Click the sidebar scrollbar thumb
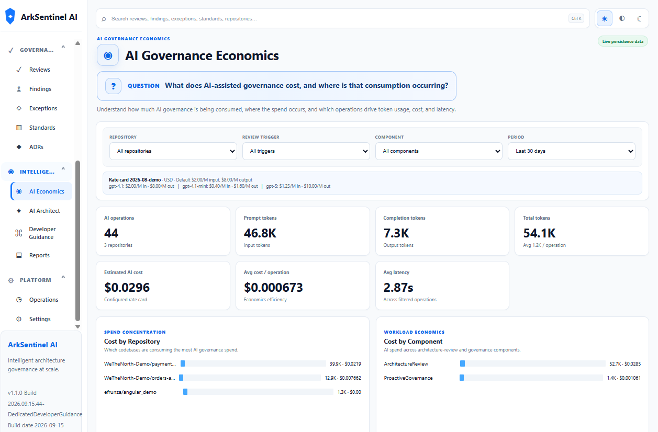Image resolution: width=658 pixels, height=432 pixels. pos(78,241)
